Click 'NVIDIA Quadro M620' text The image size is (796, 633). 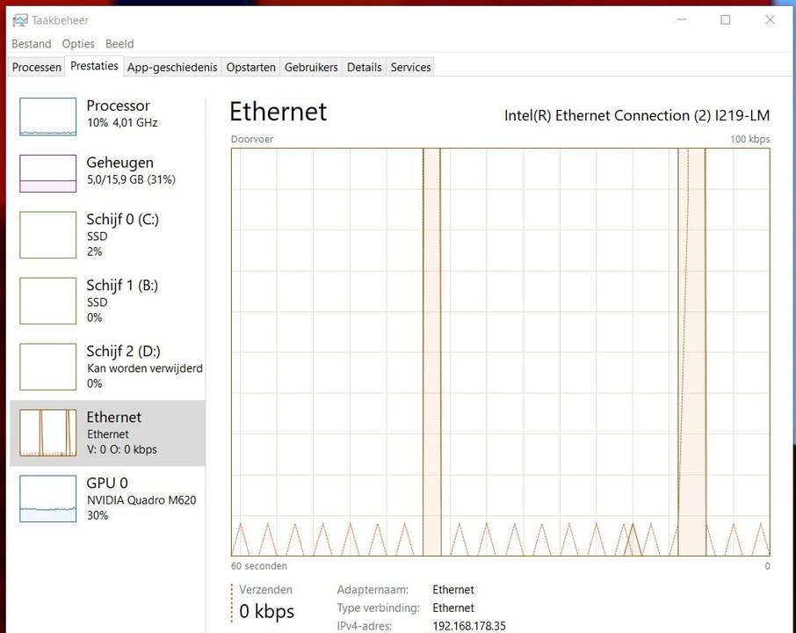coord(141,500)
